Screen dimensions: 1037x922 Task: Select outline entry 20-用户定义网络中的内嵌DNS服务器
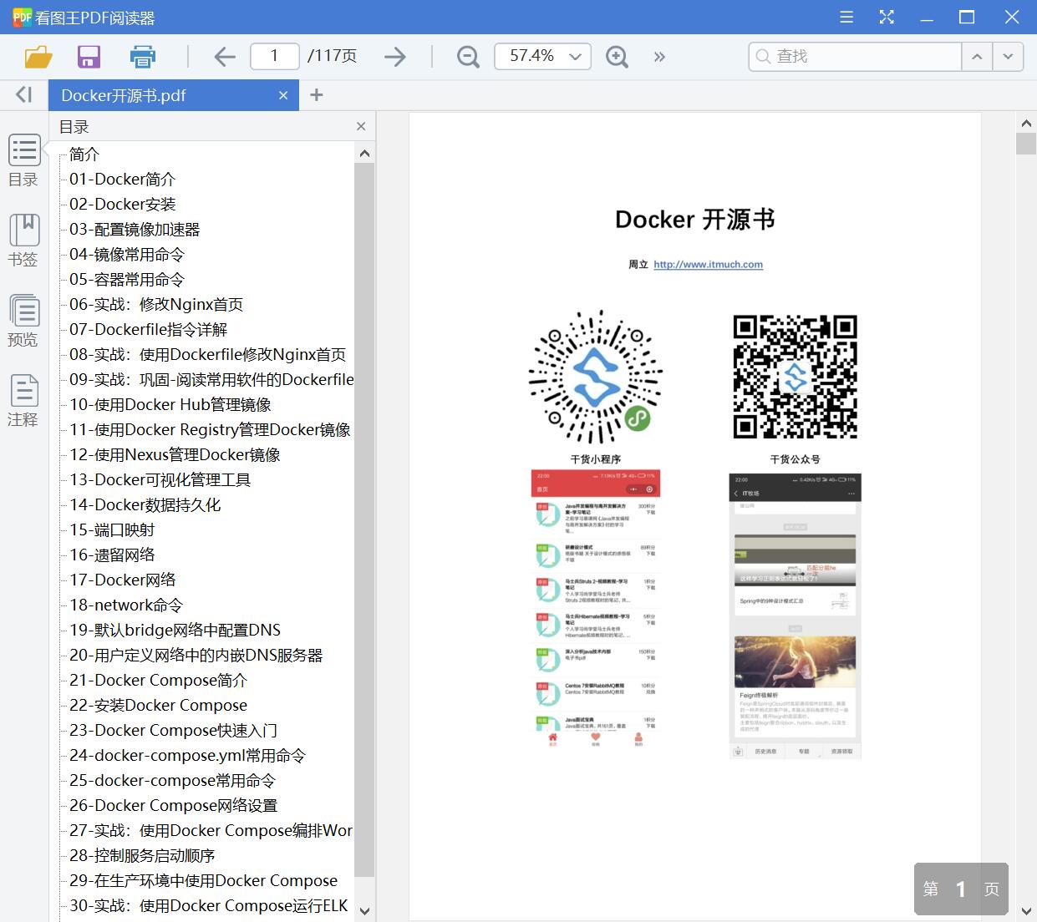[196, 656]
